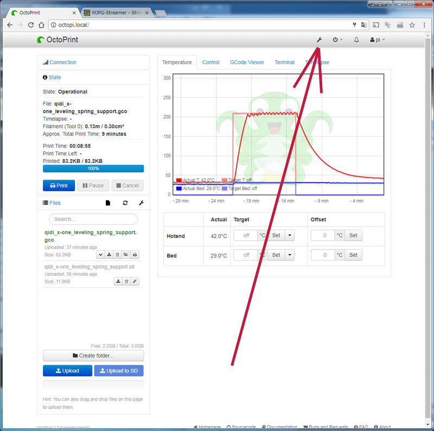434x431 pixels.
Task: Delete the leveling_spring_support.stl file
Action: click(126, 281)
